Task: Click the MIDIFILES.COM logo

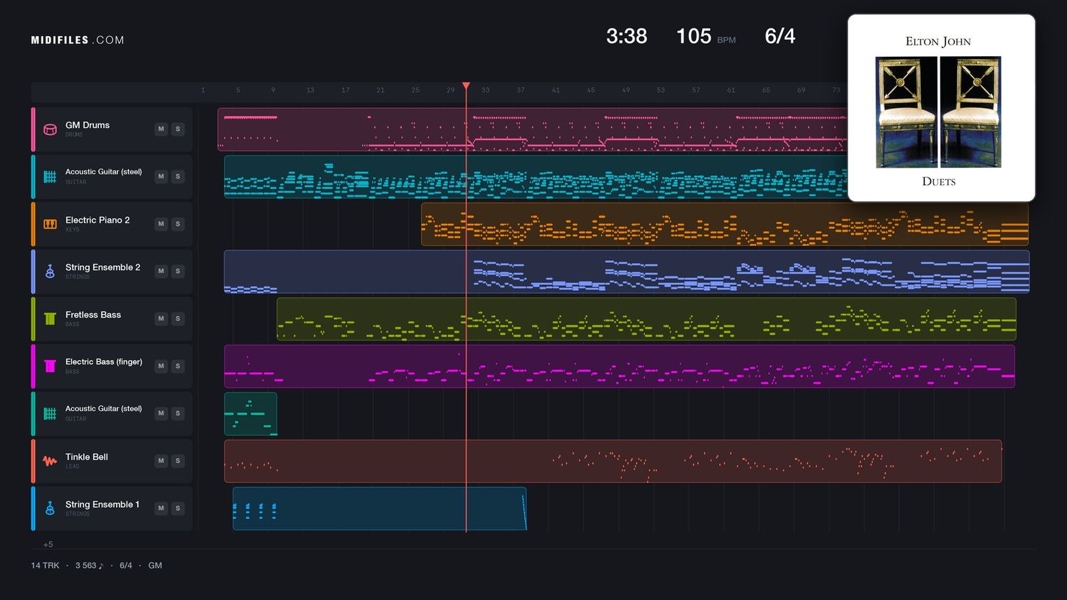Action: [x=78, y=41]
